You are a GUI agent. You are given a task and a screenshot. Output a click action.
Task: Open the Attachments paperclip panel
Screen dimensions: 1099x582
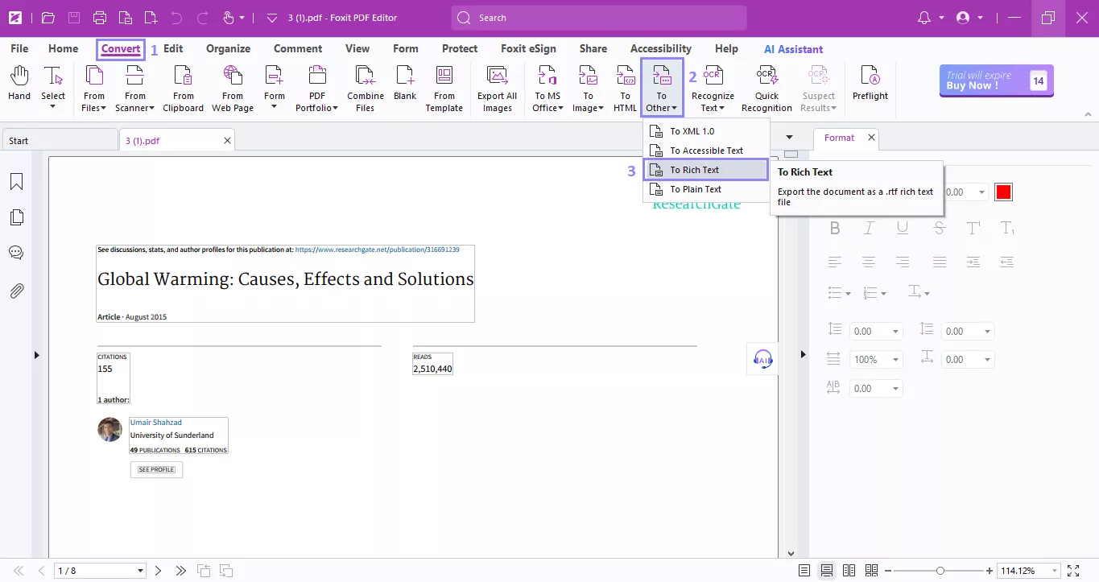[16, 291]
